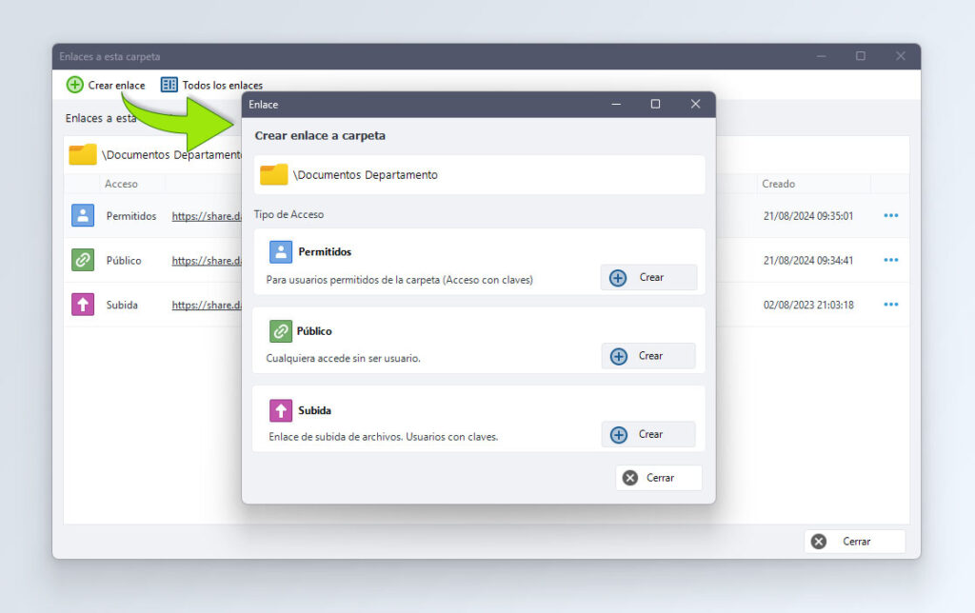Select Permitidos user icon in links list

coord(83,215)
